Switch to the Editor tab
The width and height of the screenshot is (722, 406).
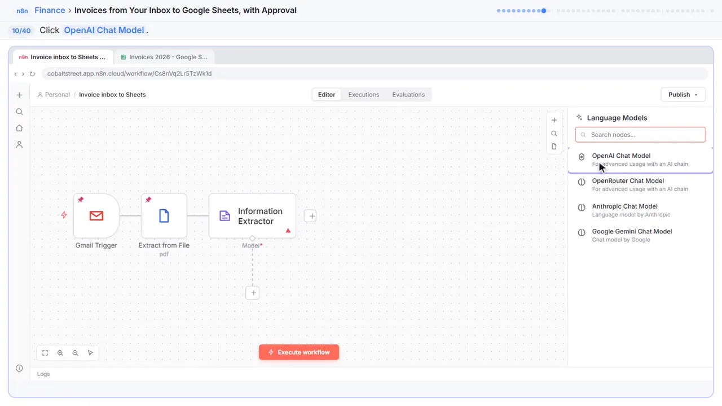coord(327,95)
